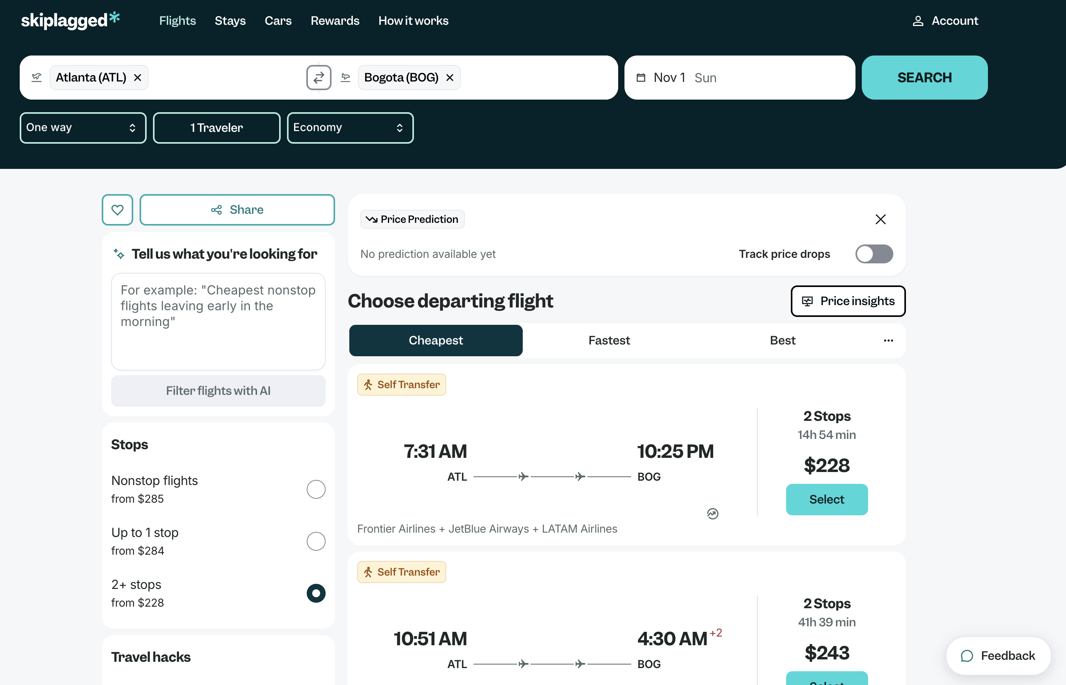Open Rewards in top navigation

(335, 21)
